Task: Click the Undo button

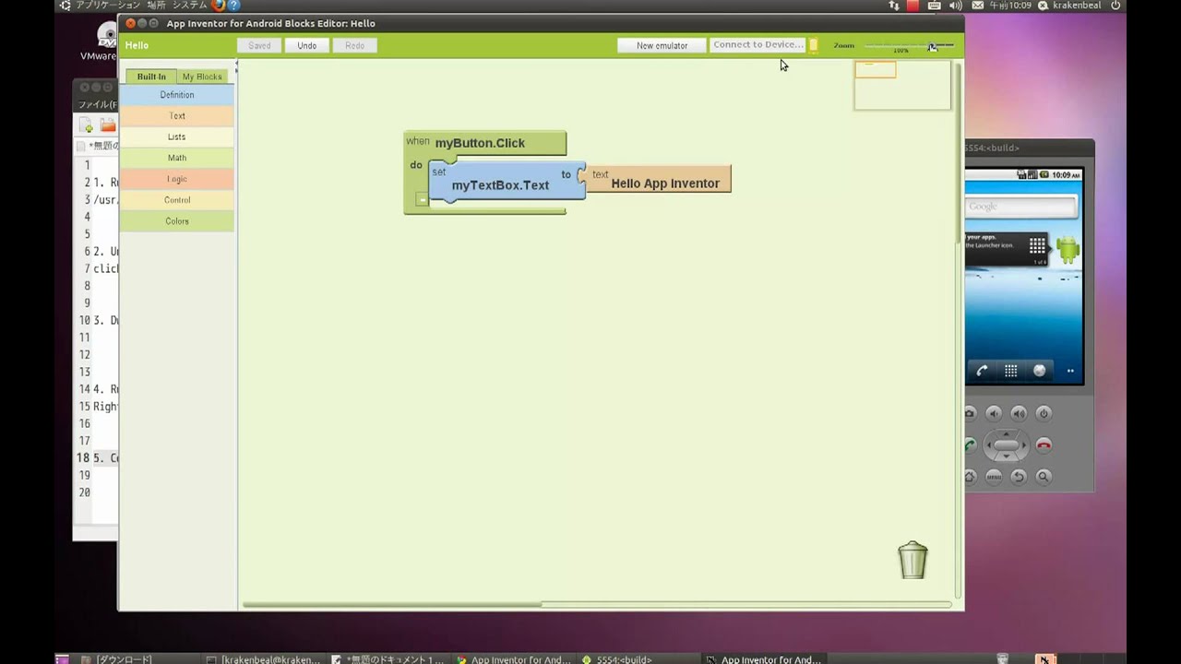Action: click(x=307, y=45)
